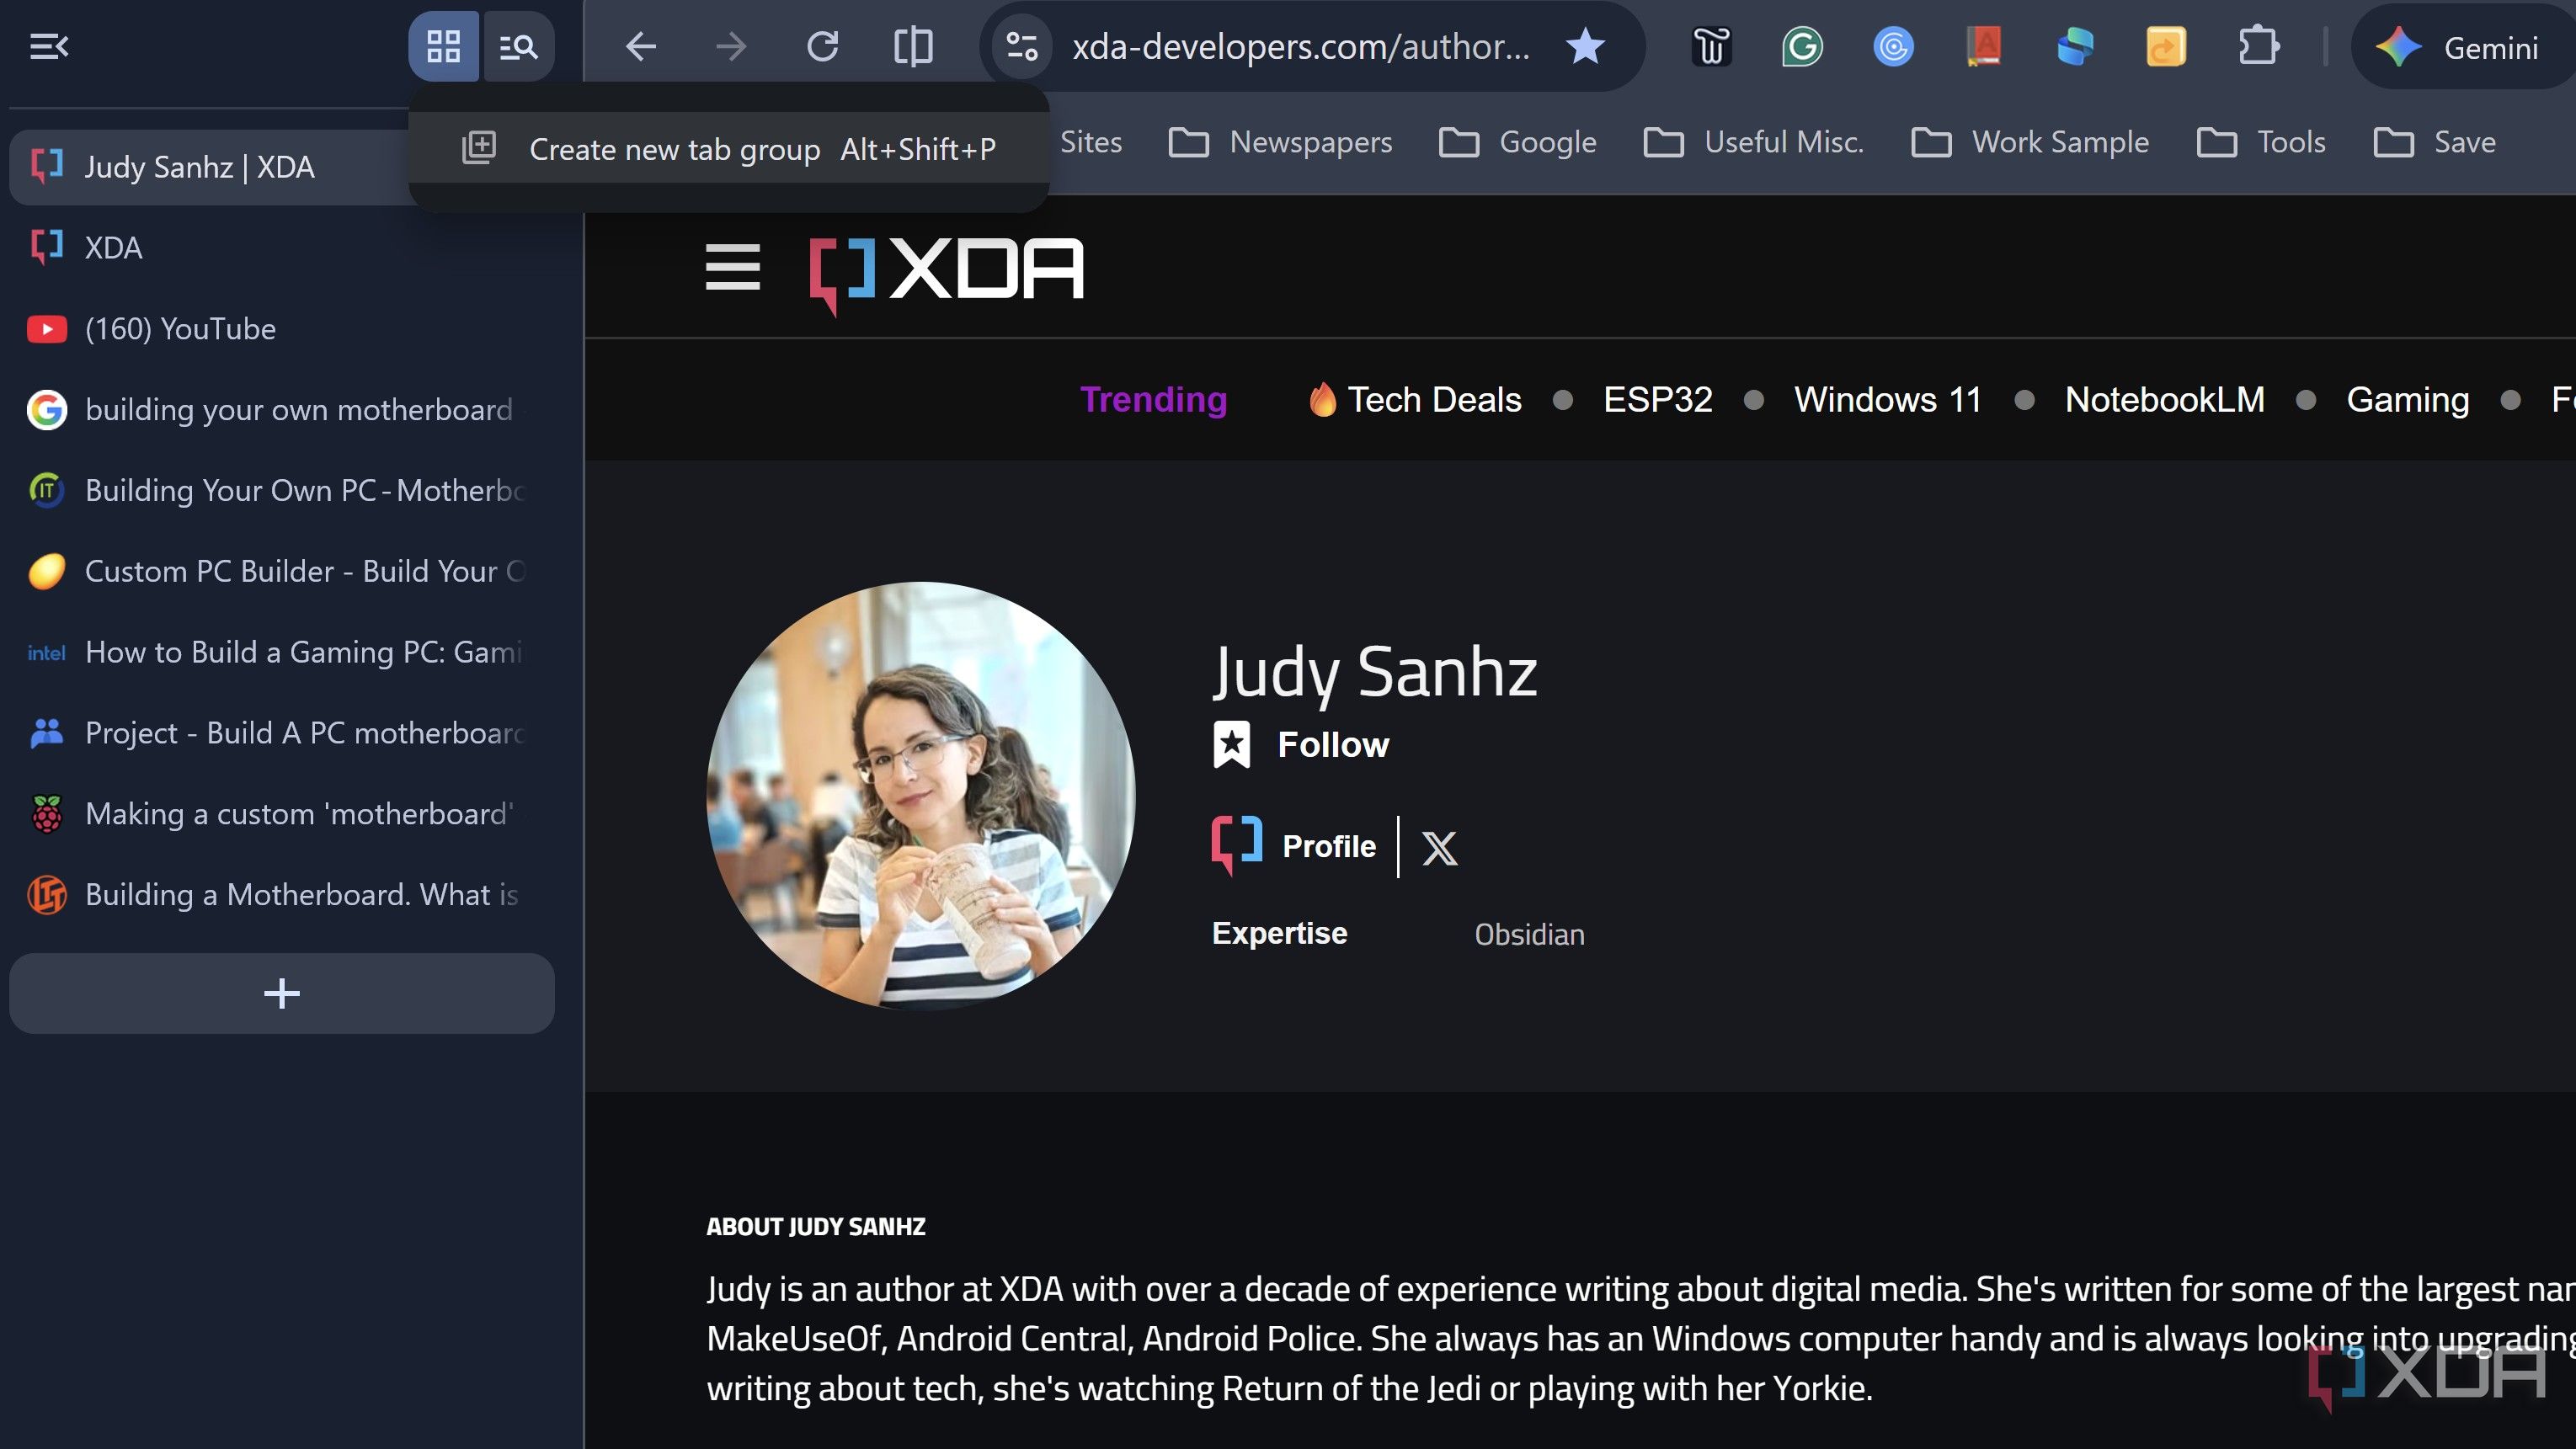Open the Trending link

click(x=1153, y=399)
